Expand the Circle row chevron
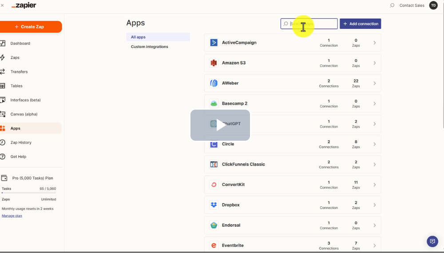The width and height of the screenshot is (444, 253). coord(374,144)
